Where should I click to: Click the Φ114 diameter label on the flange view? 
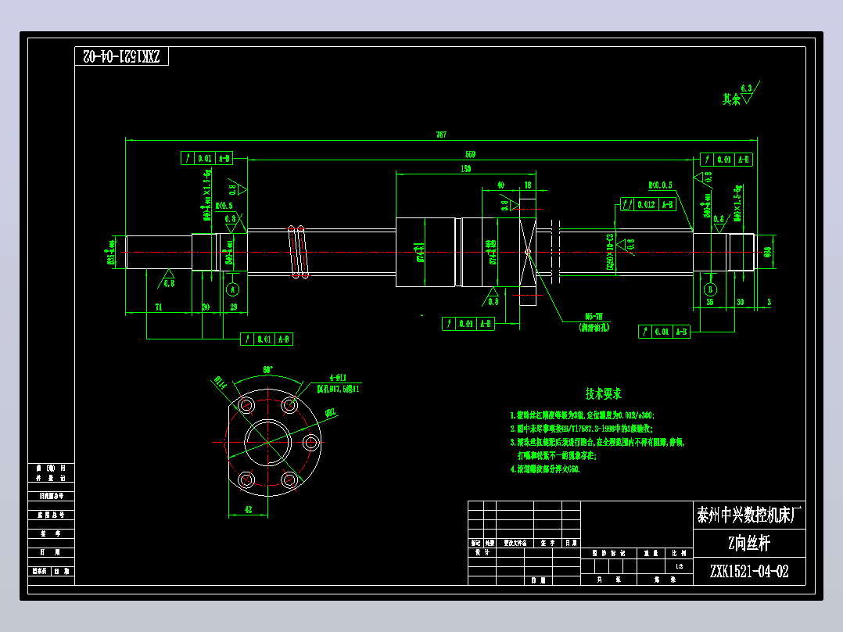point(221,382)
